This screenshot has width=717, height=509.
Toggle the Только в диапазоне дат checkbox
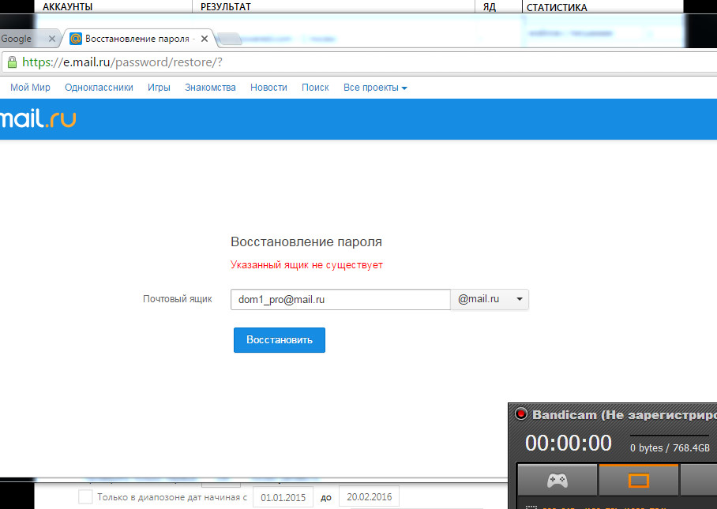click(x=85, y=496)
